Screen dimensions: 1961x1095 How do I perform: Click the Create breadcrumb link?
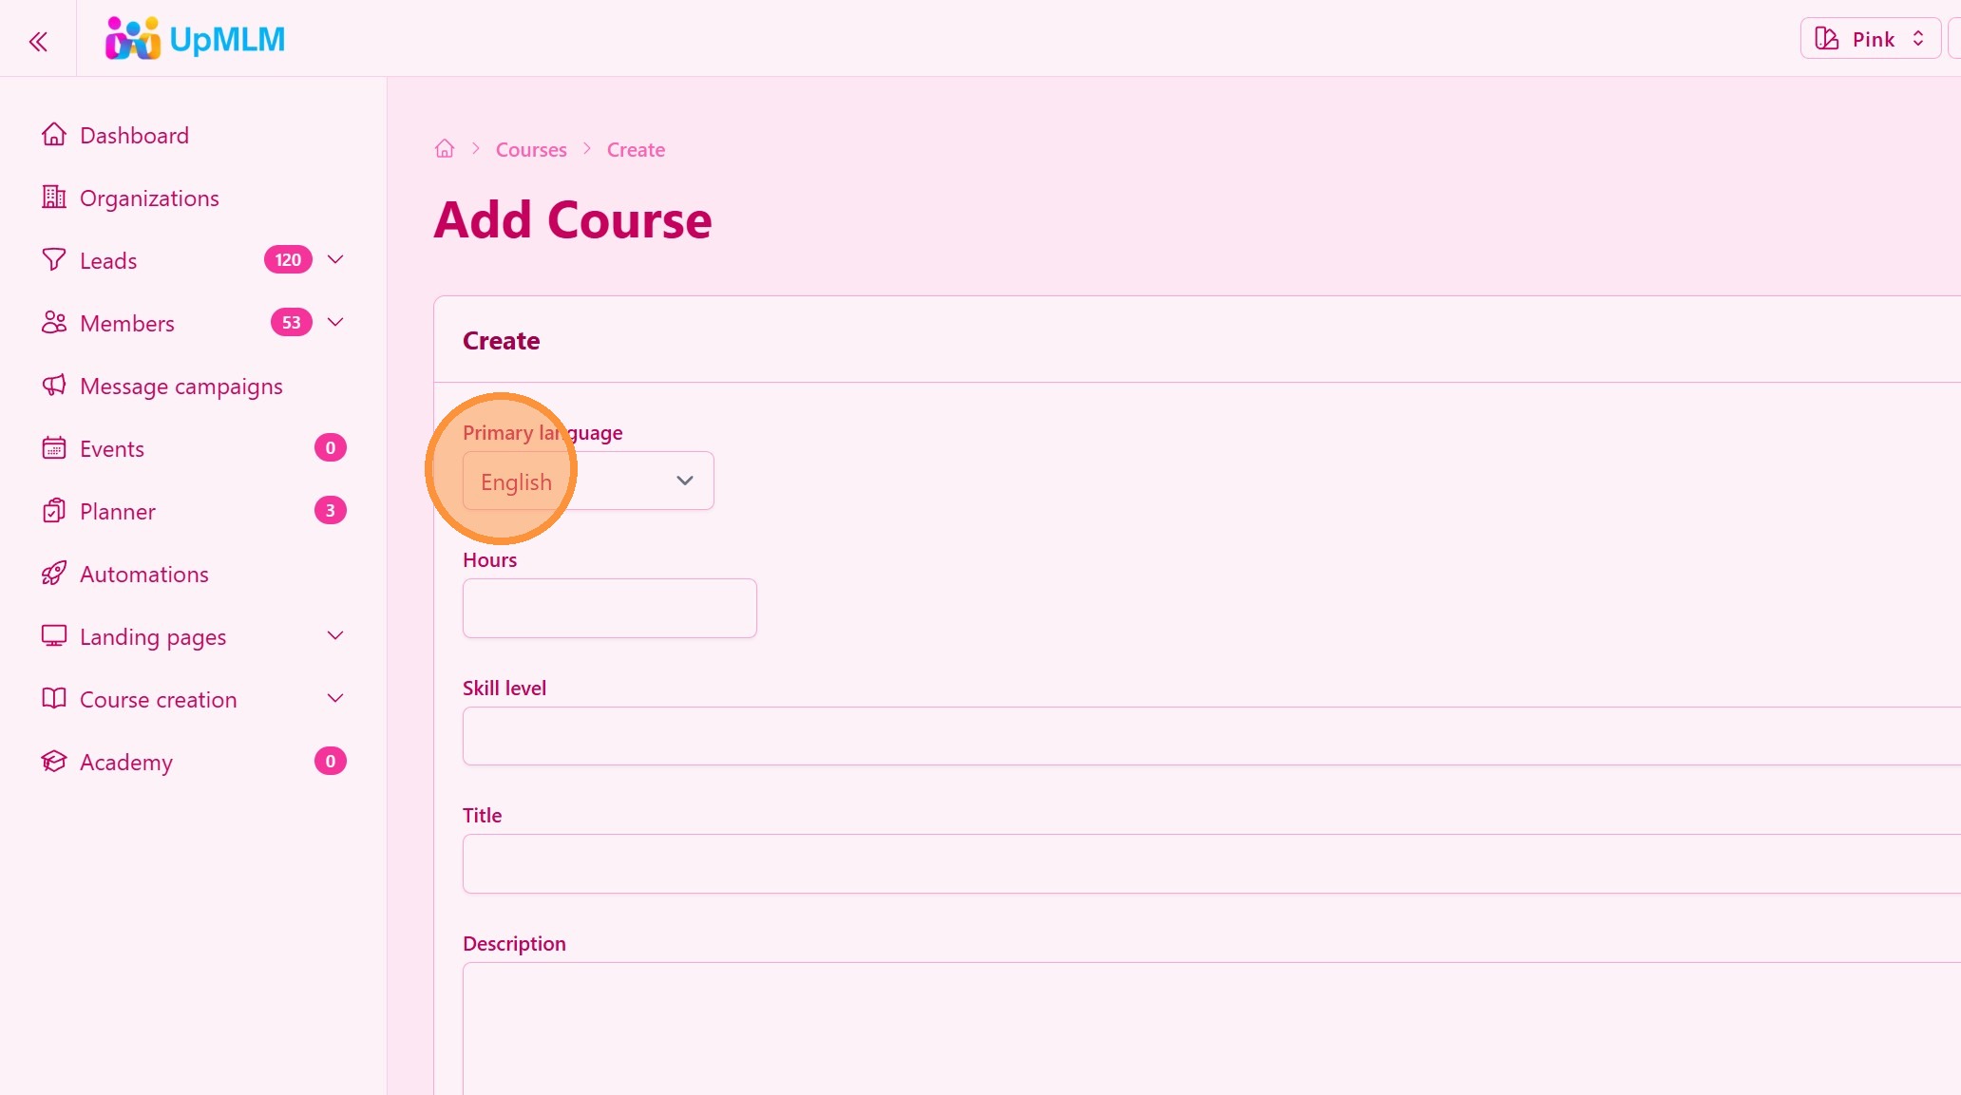coord(636,150)
